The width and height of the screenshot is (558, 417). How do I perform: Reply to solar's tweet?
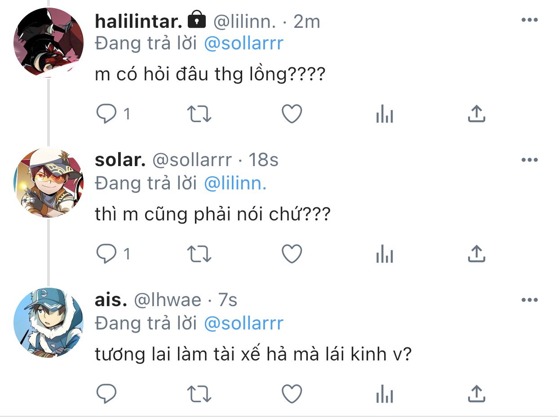[x=106, y=255]
